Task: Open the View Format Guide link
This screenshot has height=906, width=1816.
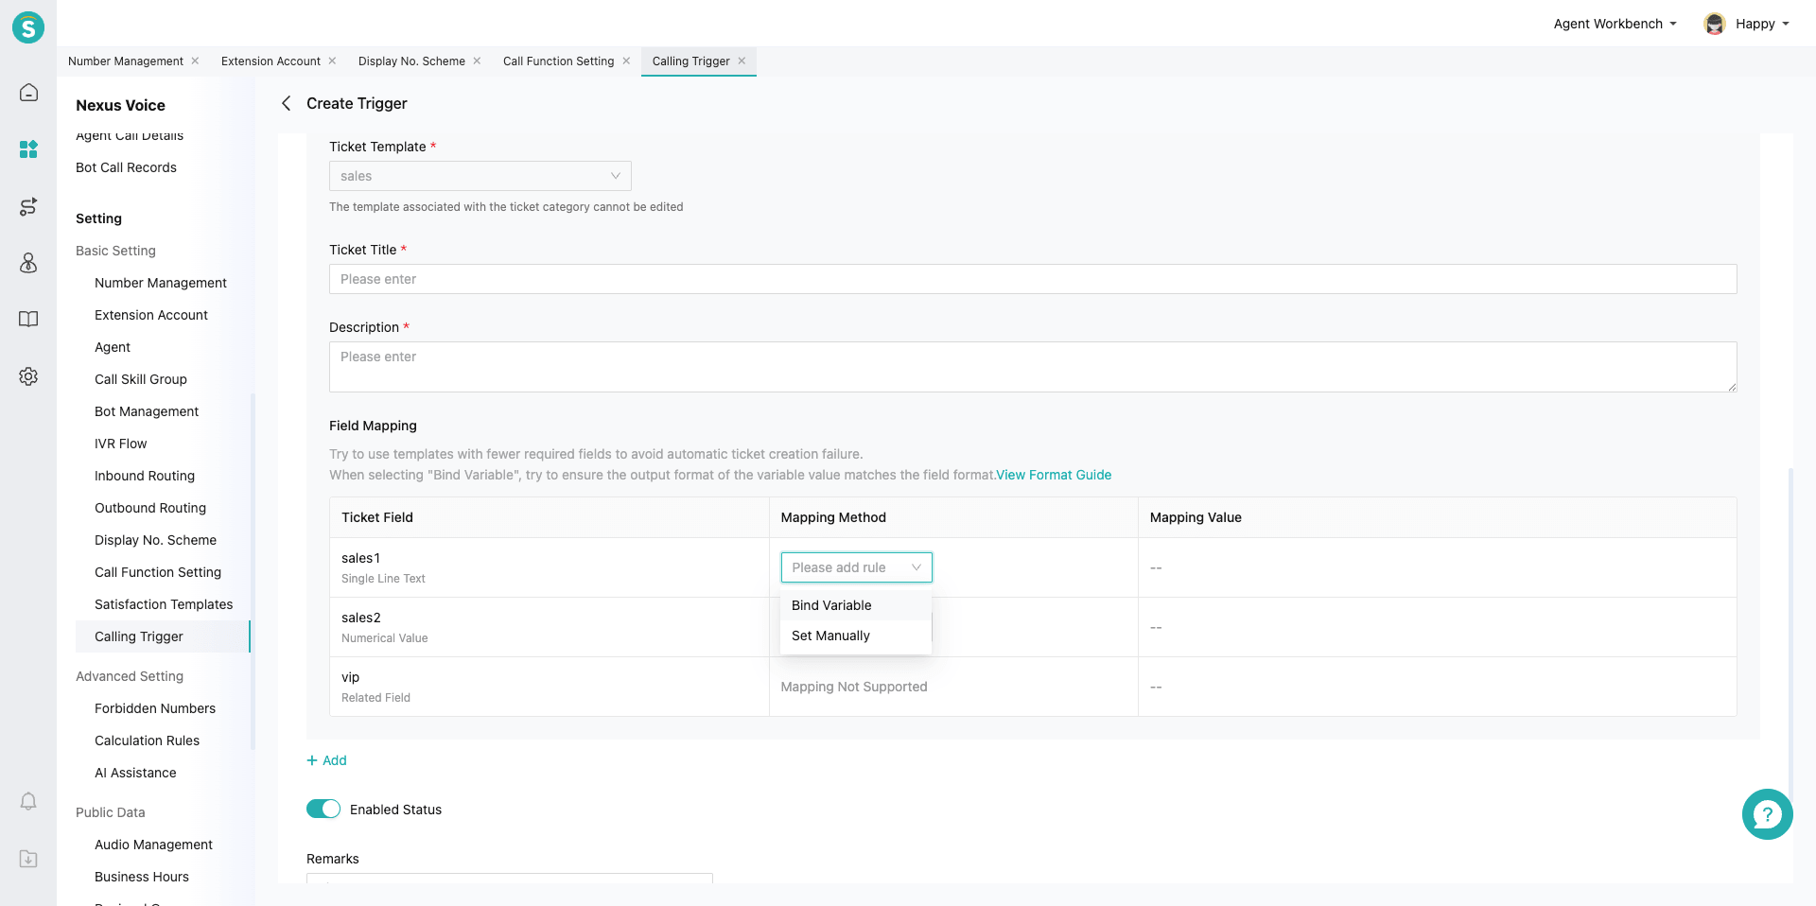Action: click(1054, 475)
